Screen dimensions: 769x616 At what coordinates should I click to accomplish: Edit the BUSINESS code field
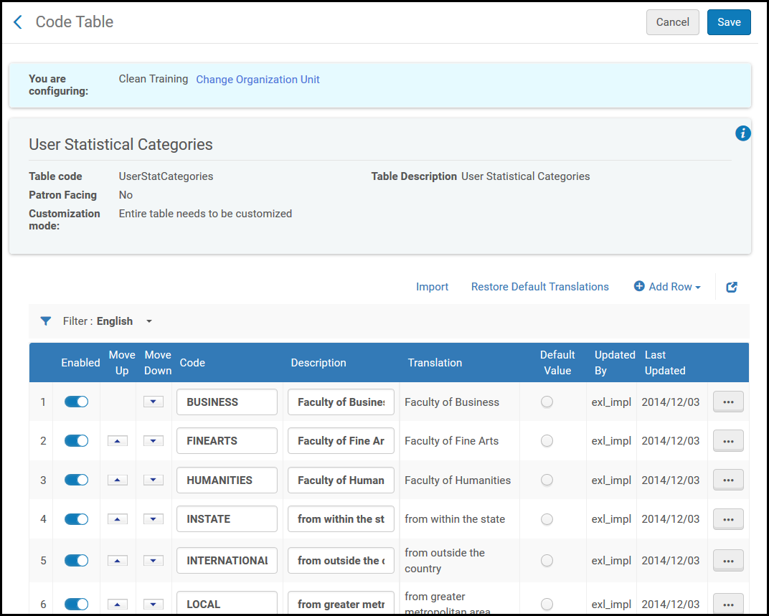(227, 402)
